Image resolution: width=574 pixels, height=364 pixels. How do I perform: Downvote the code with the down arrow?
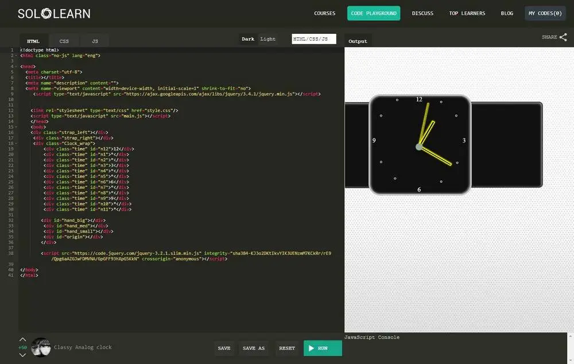22,355
